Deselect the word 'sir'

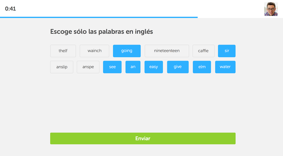(x=227, y=51)
